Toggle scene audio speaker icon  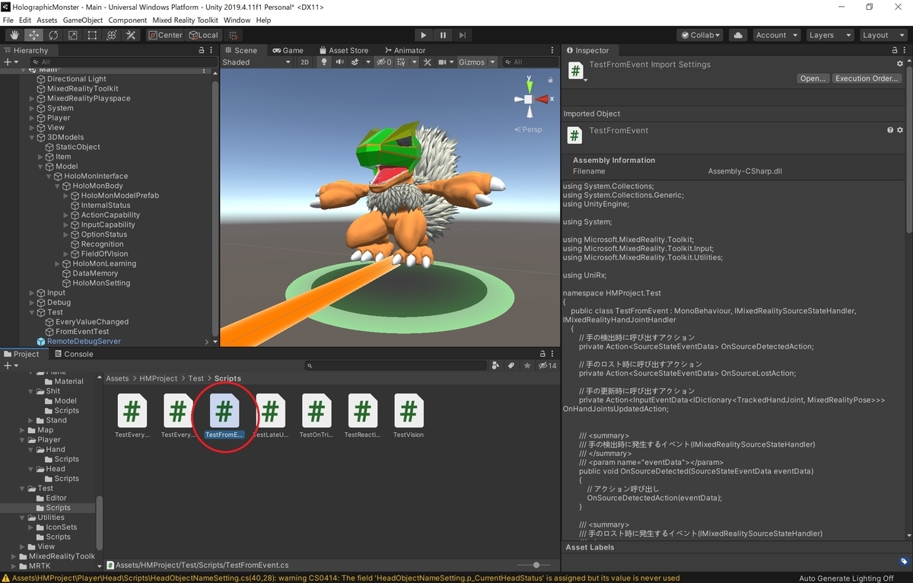point(340,62)
